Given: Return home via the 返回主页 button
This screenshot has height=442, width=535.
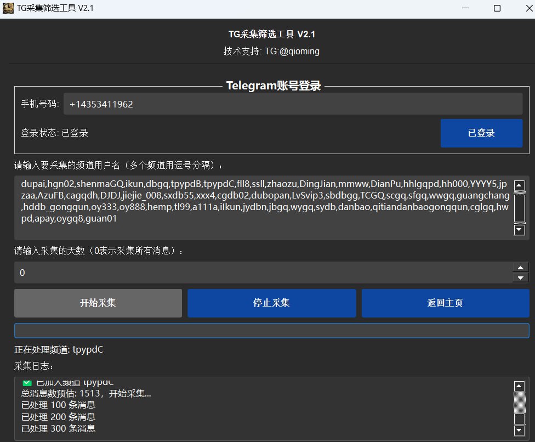Looking at the screenshot, I should click(x=445, y=303).
